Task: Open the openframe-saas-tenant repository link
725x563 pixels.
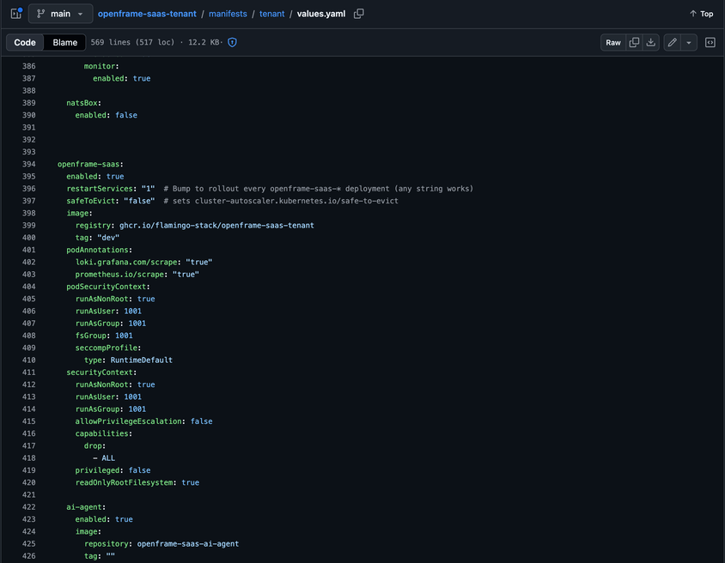Action: click(147, 14)
